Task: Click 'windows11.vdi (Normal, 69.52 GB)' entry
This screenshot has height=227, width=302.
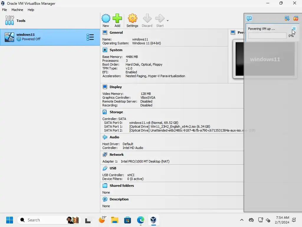Action: pos(154,123)
